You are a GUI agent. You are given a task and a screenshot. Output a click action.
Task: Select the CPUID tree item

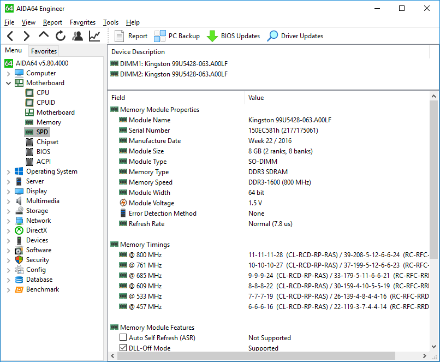[40, 103]
